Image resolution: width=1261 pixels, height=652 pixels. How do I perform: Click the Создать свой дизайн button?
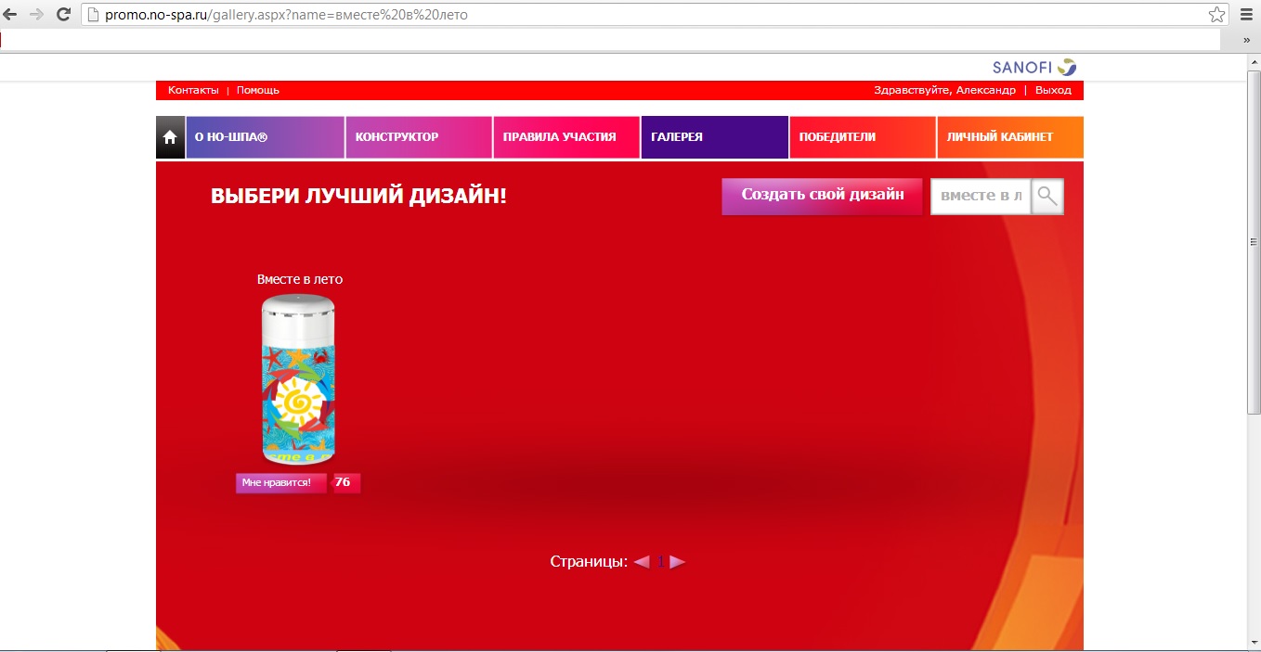coord(822,196)
